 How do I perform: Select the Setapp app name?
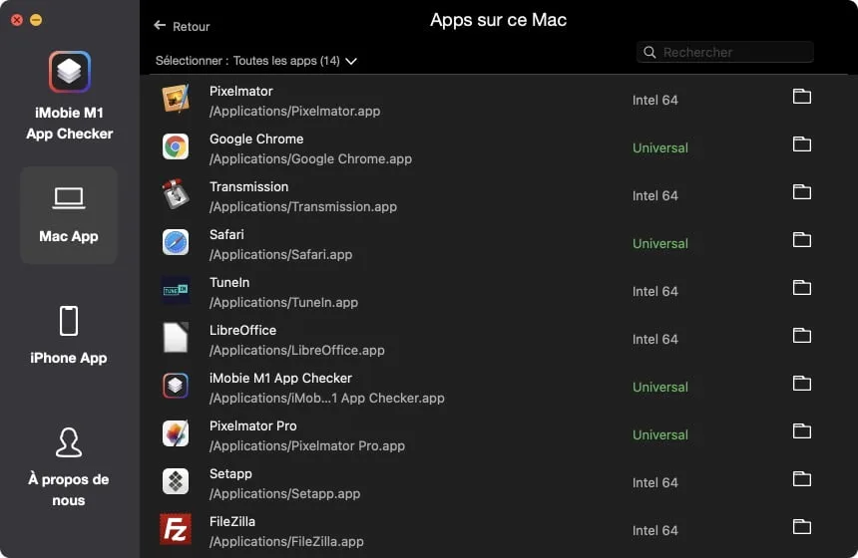pos(230,474)
